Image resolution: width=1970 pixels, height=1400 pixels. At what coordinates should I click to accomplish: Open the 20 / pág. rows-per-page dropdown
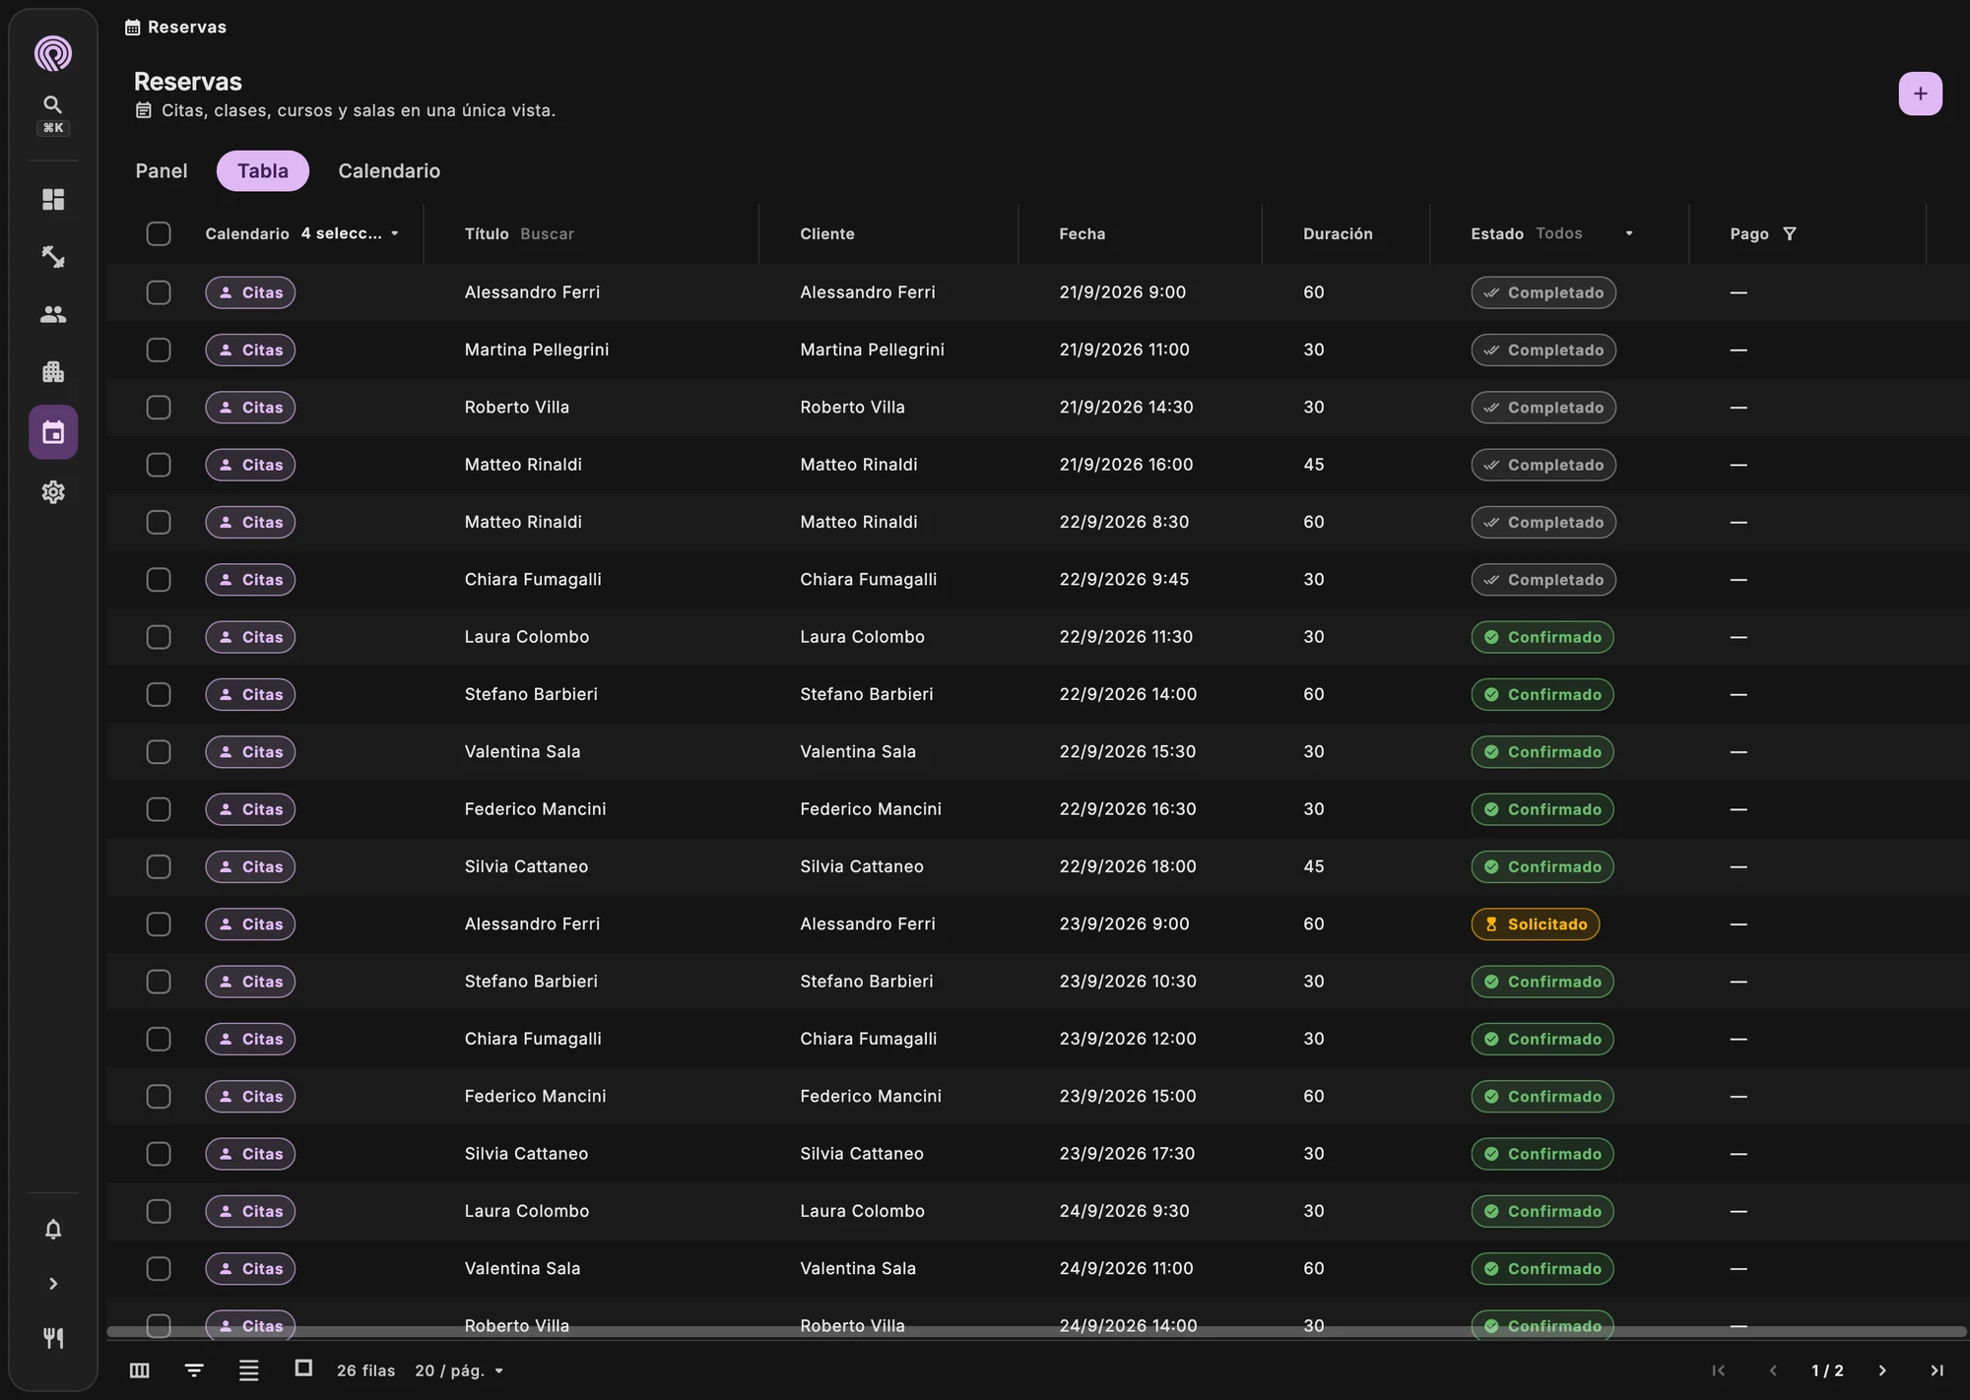[x=459, y=1370]
